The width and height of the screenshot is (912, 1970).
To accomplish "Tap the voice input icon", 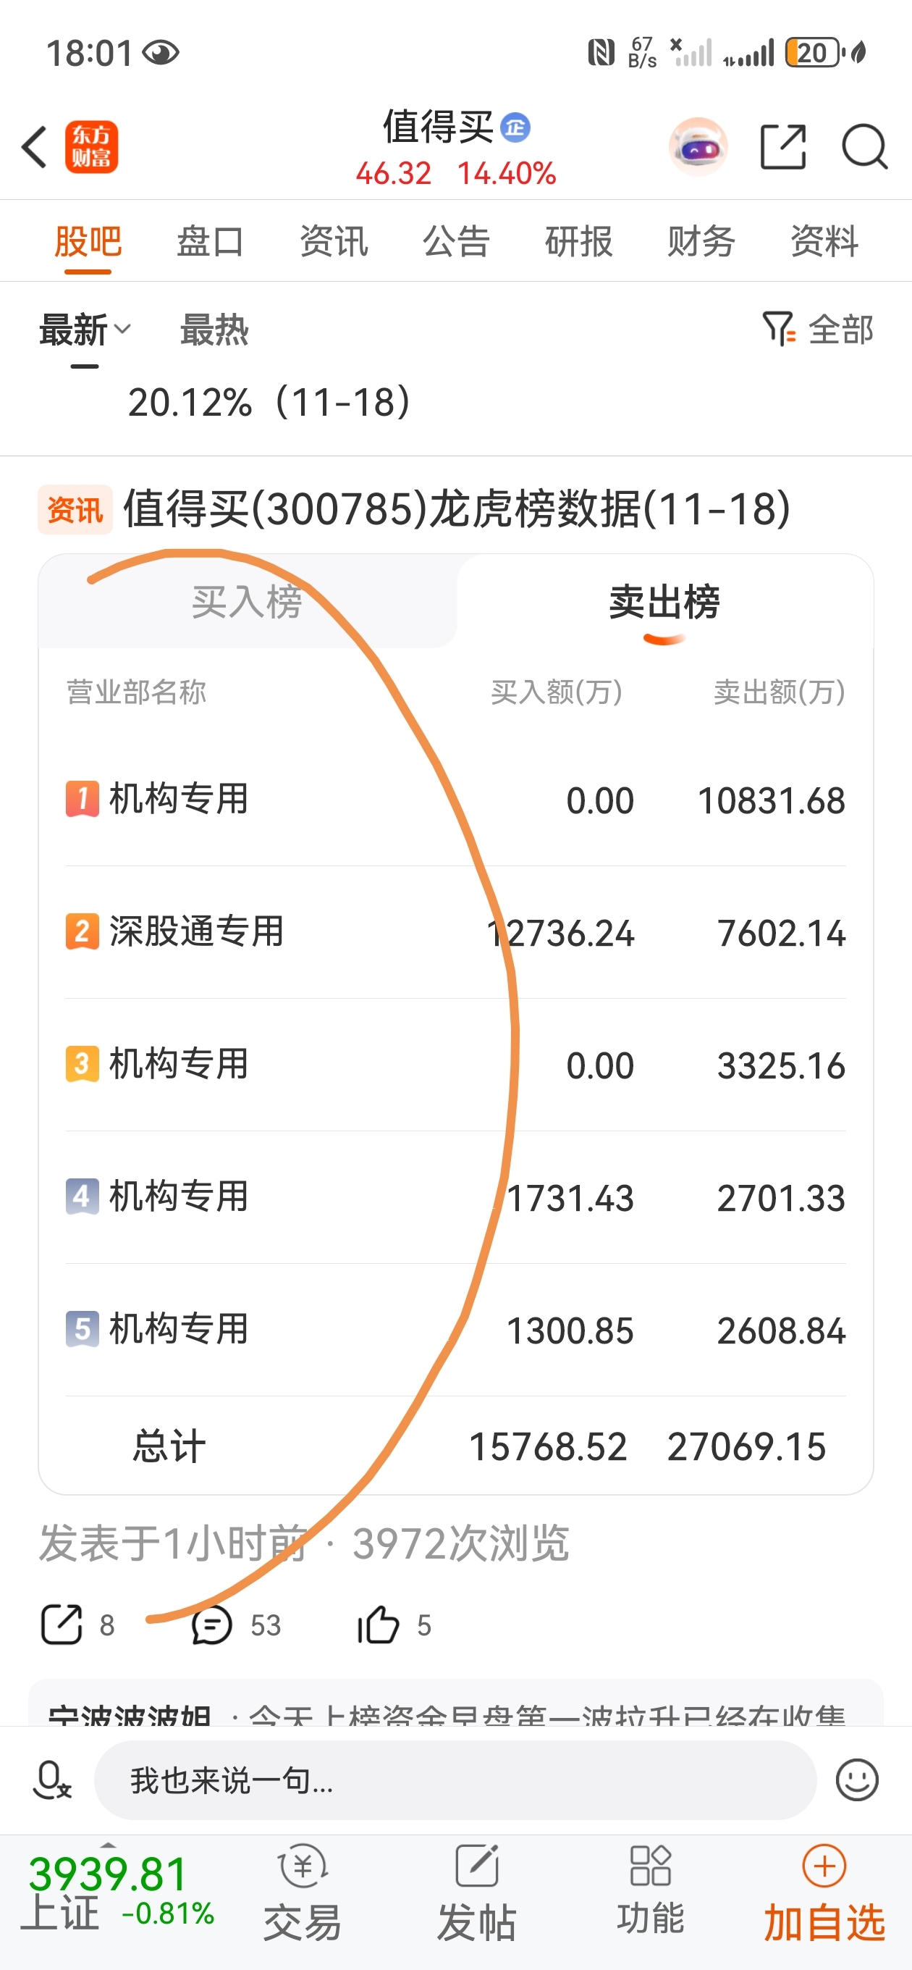I will 52,1780.
